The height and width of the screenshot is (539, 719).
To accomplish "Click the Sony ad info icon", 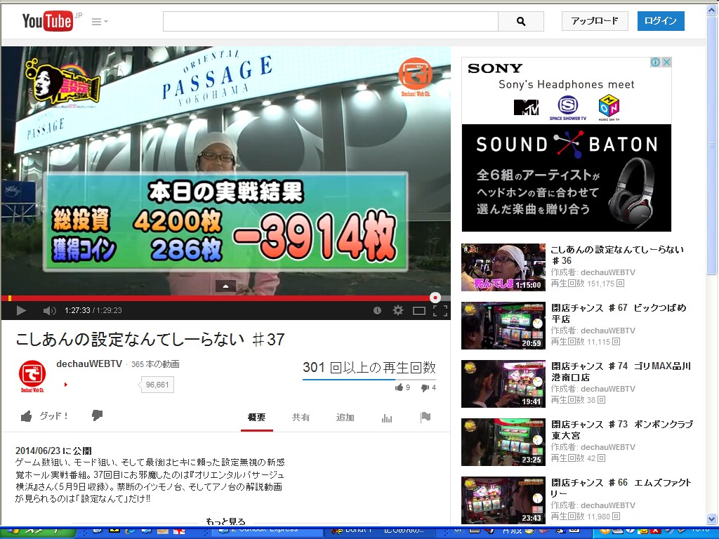I will (656, 62).
